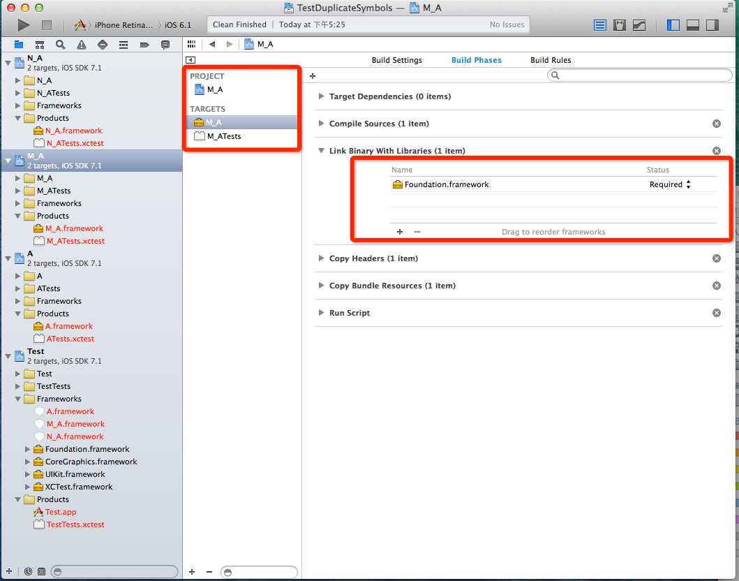Open the related items grid menu
The width and height of the screenshot is (739, 581).
point(191,44)
